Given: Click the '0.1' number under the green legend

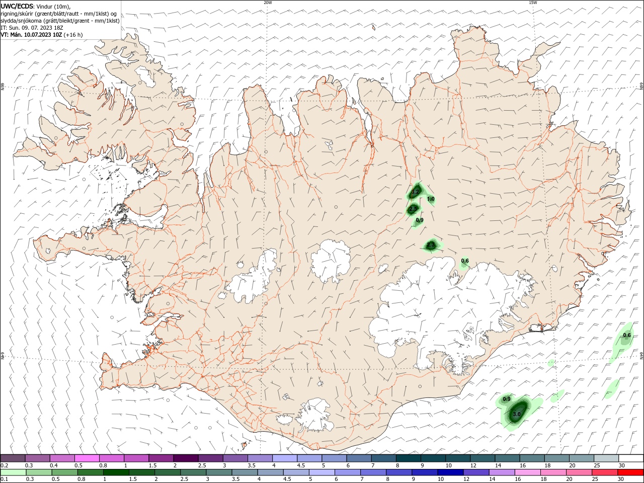Looking at the screenshot, I should tap(5, 479).
